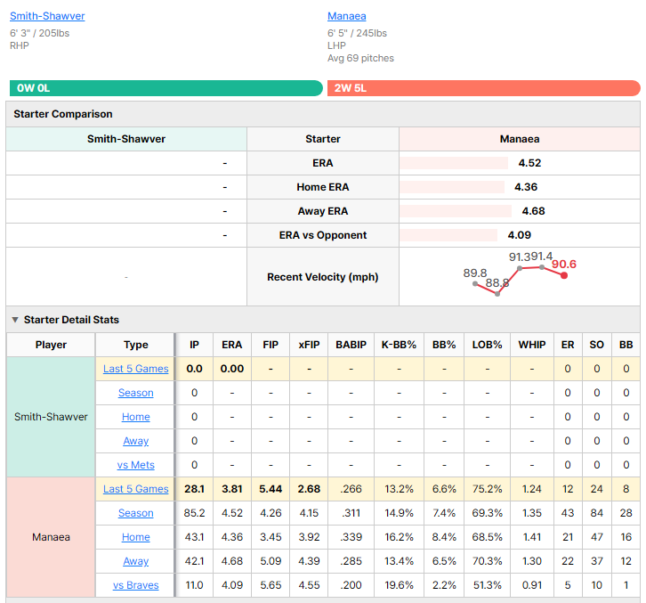Click the green 0W 0L record bar
The width and height of the screenshot is (646, 603).
[166, 88]
